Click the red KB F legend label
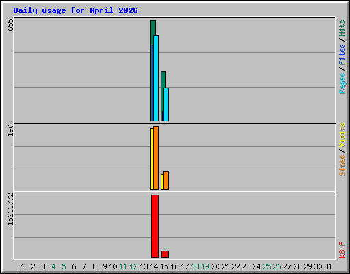Viewport: 350px width, 274px height. click(x=342, y=250)
